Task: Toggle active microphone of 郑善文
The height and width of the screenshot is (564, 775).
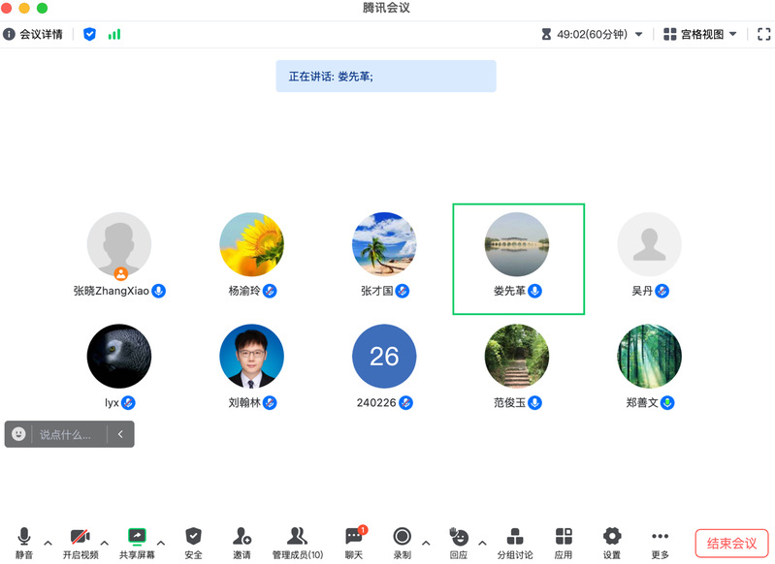Action: pyautogui.click(x=667, y=403)
